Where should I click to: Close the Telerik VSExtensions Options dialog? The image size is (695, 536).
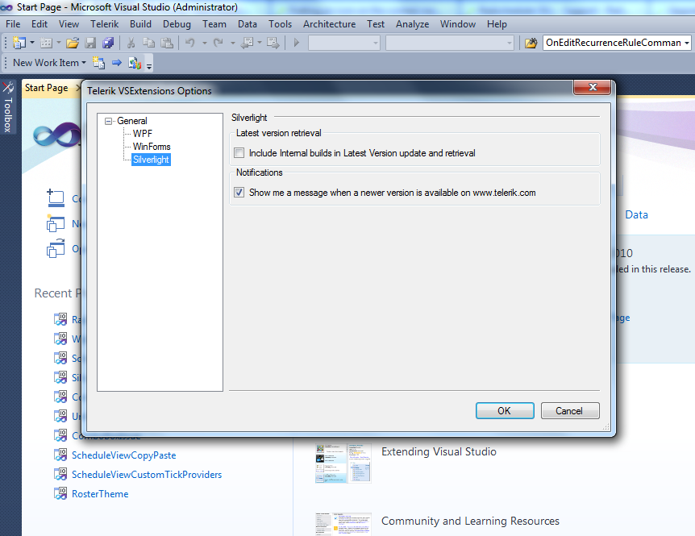pos(592,87)
